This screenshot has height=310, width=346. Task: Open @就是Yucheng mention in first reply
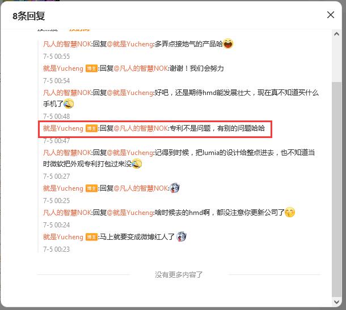tap(130, 44)
